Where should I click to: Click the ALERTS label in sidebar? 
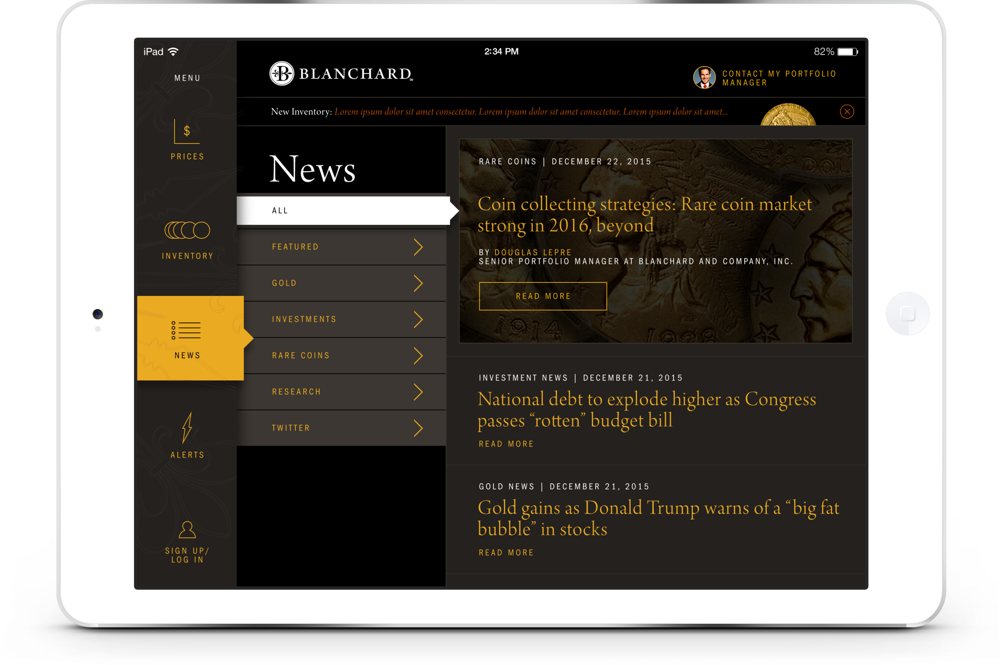(187, 455)
